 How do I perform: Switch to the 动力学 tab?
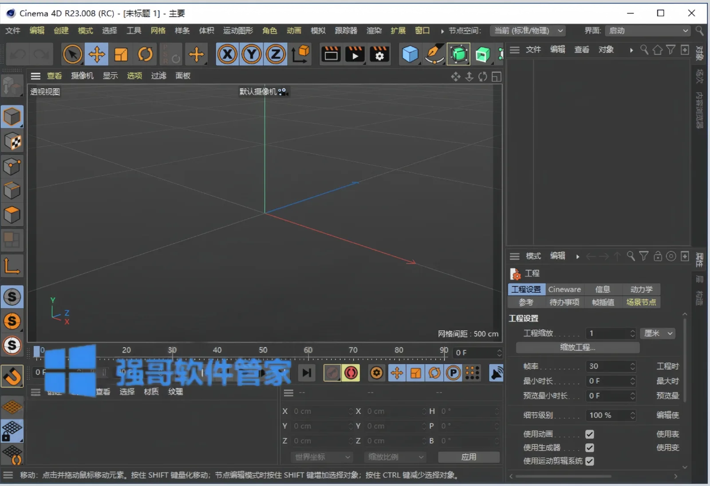641,290
